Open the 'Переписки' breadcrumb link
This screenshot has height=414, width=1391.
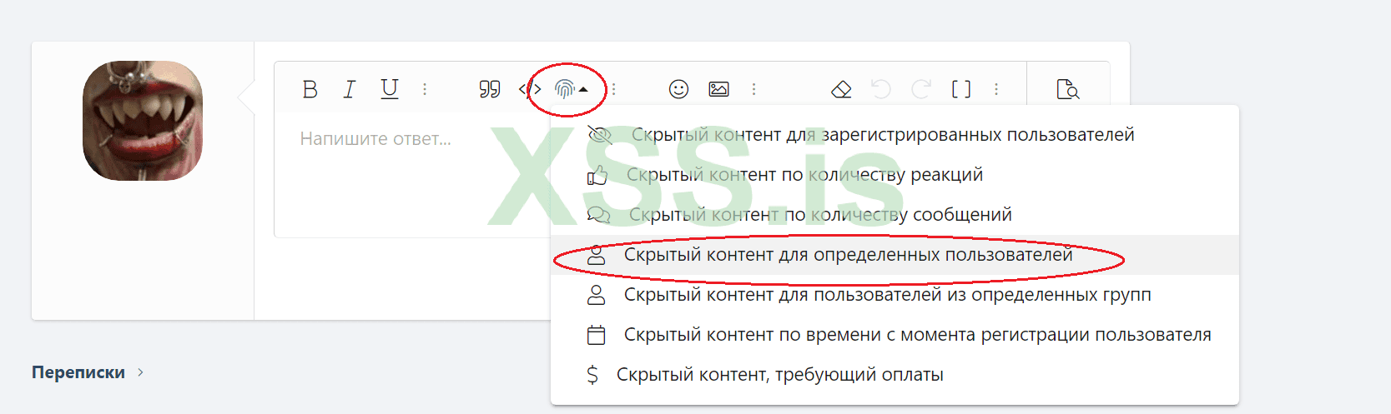tap(78, 372)
